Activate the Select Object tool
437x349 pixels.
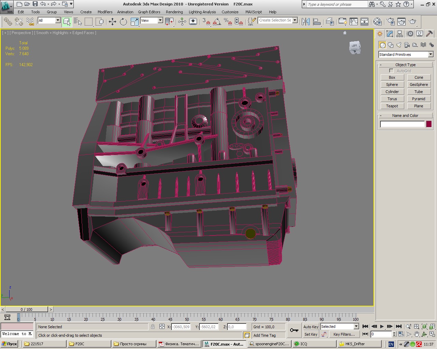(67, 22)
